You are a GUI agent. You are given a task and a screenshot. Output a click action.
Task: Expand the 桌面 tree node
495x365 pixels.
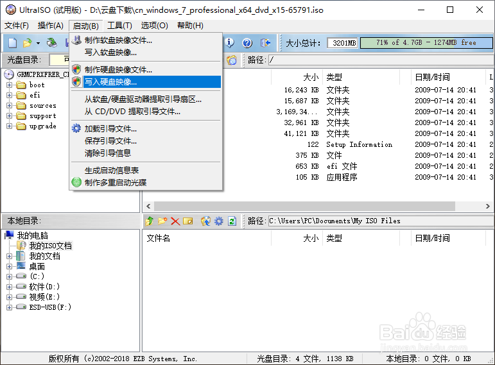click(9, 266)
